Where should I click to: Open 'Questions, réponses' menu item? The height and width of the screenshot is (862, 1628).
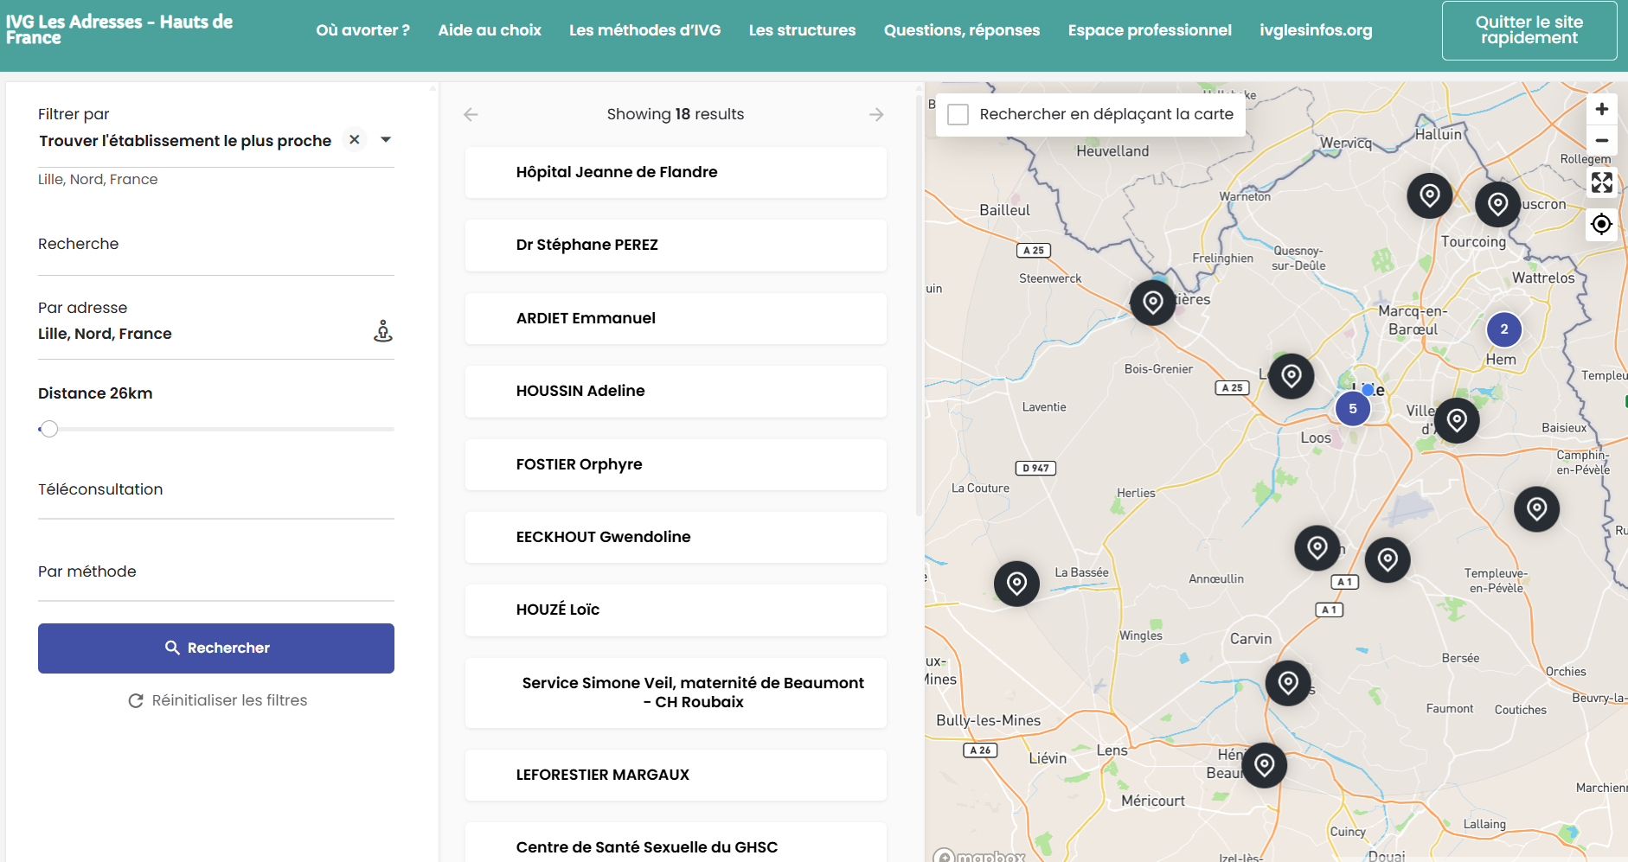point(961,30)
